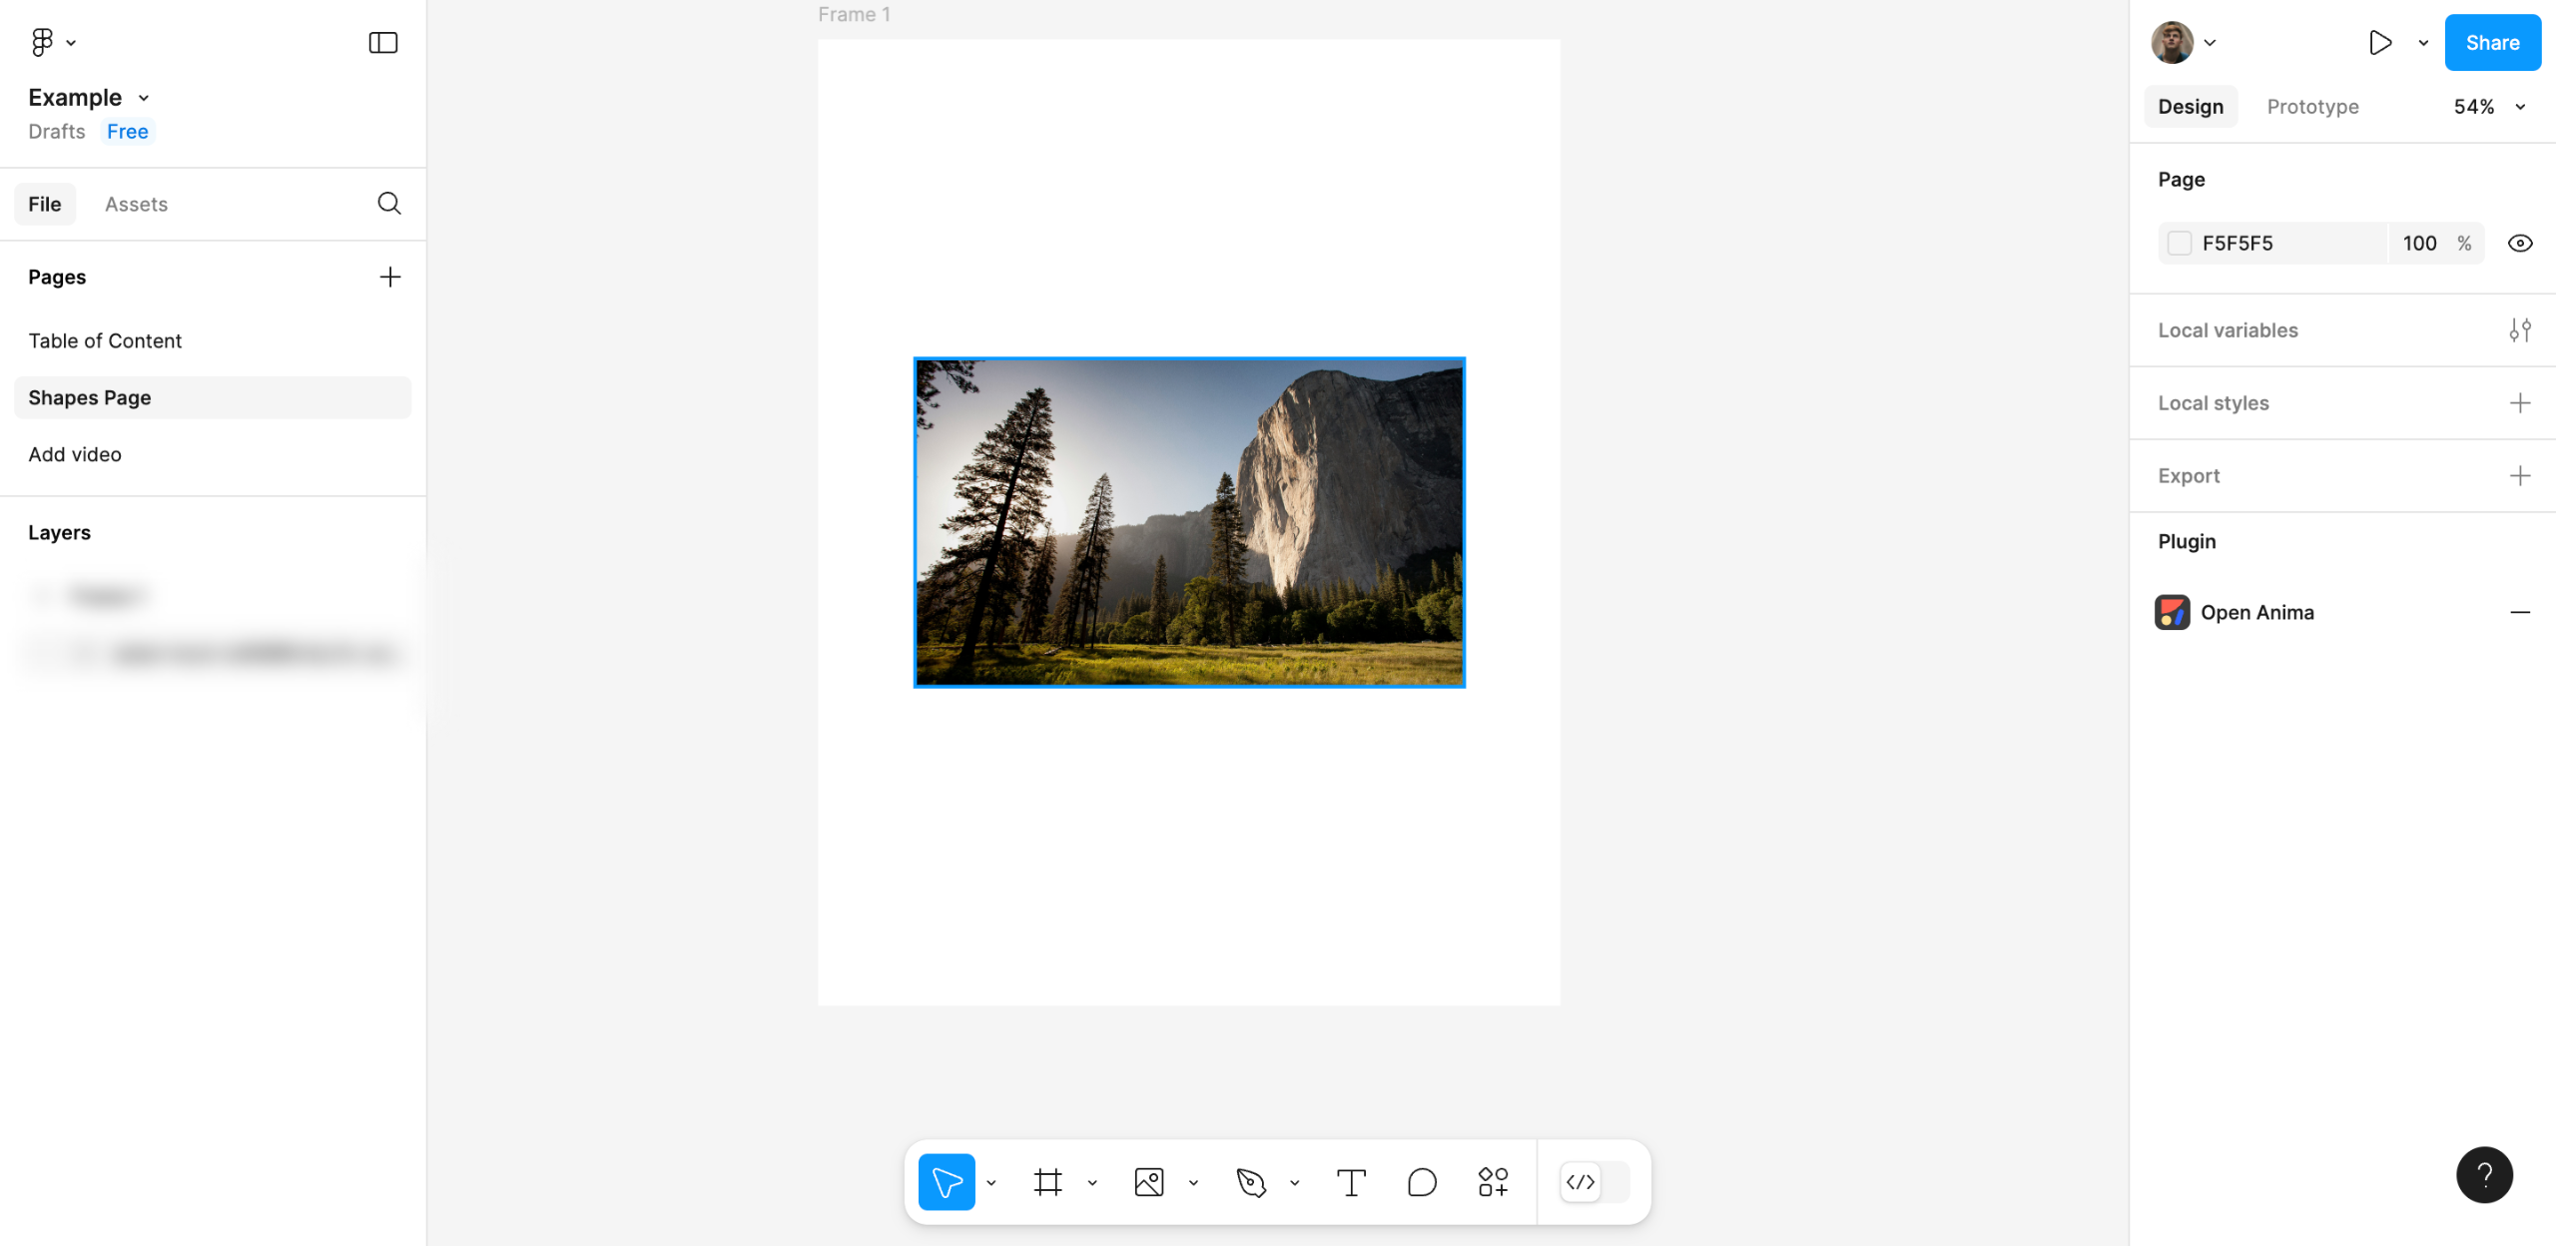Click the page background color swatch
Viewport: 2556px width, 1246px height.
coord(2180,244)
